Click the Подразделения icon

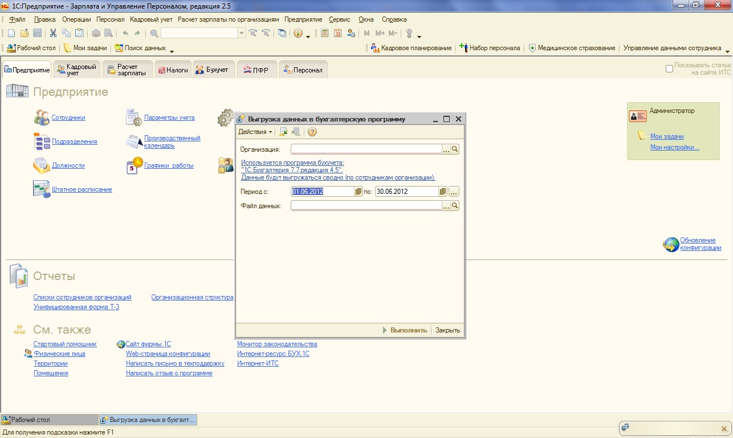click(42, 141)
